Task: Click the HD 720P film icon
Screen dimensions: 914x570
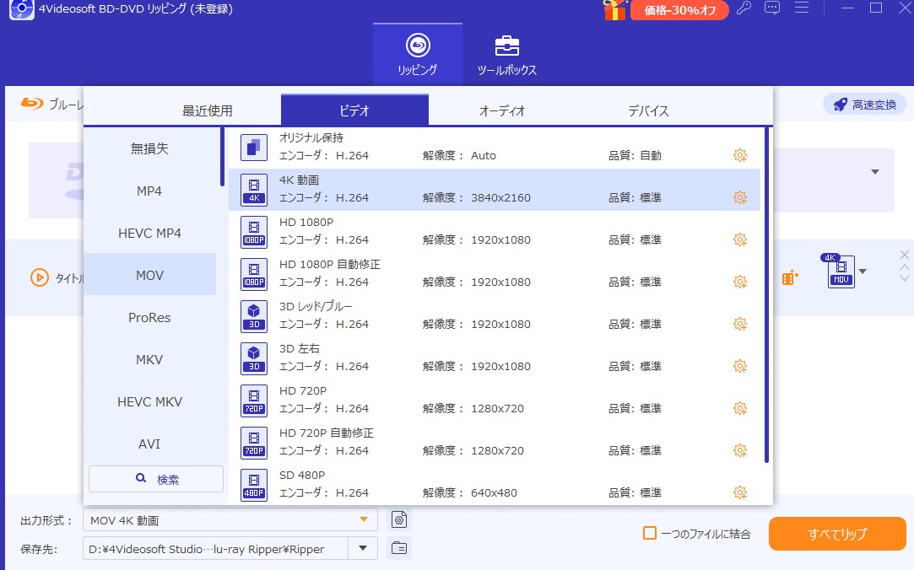Action: point(254,401)
